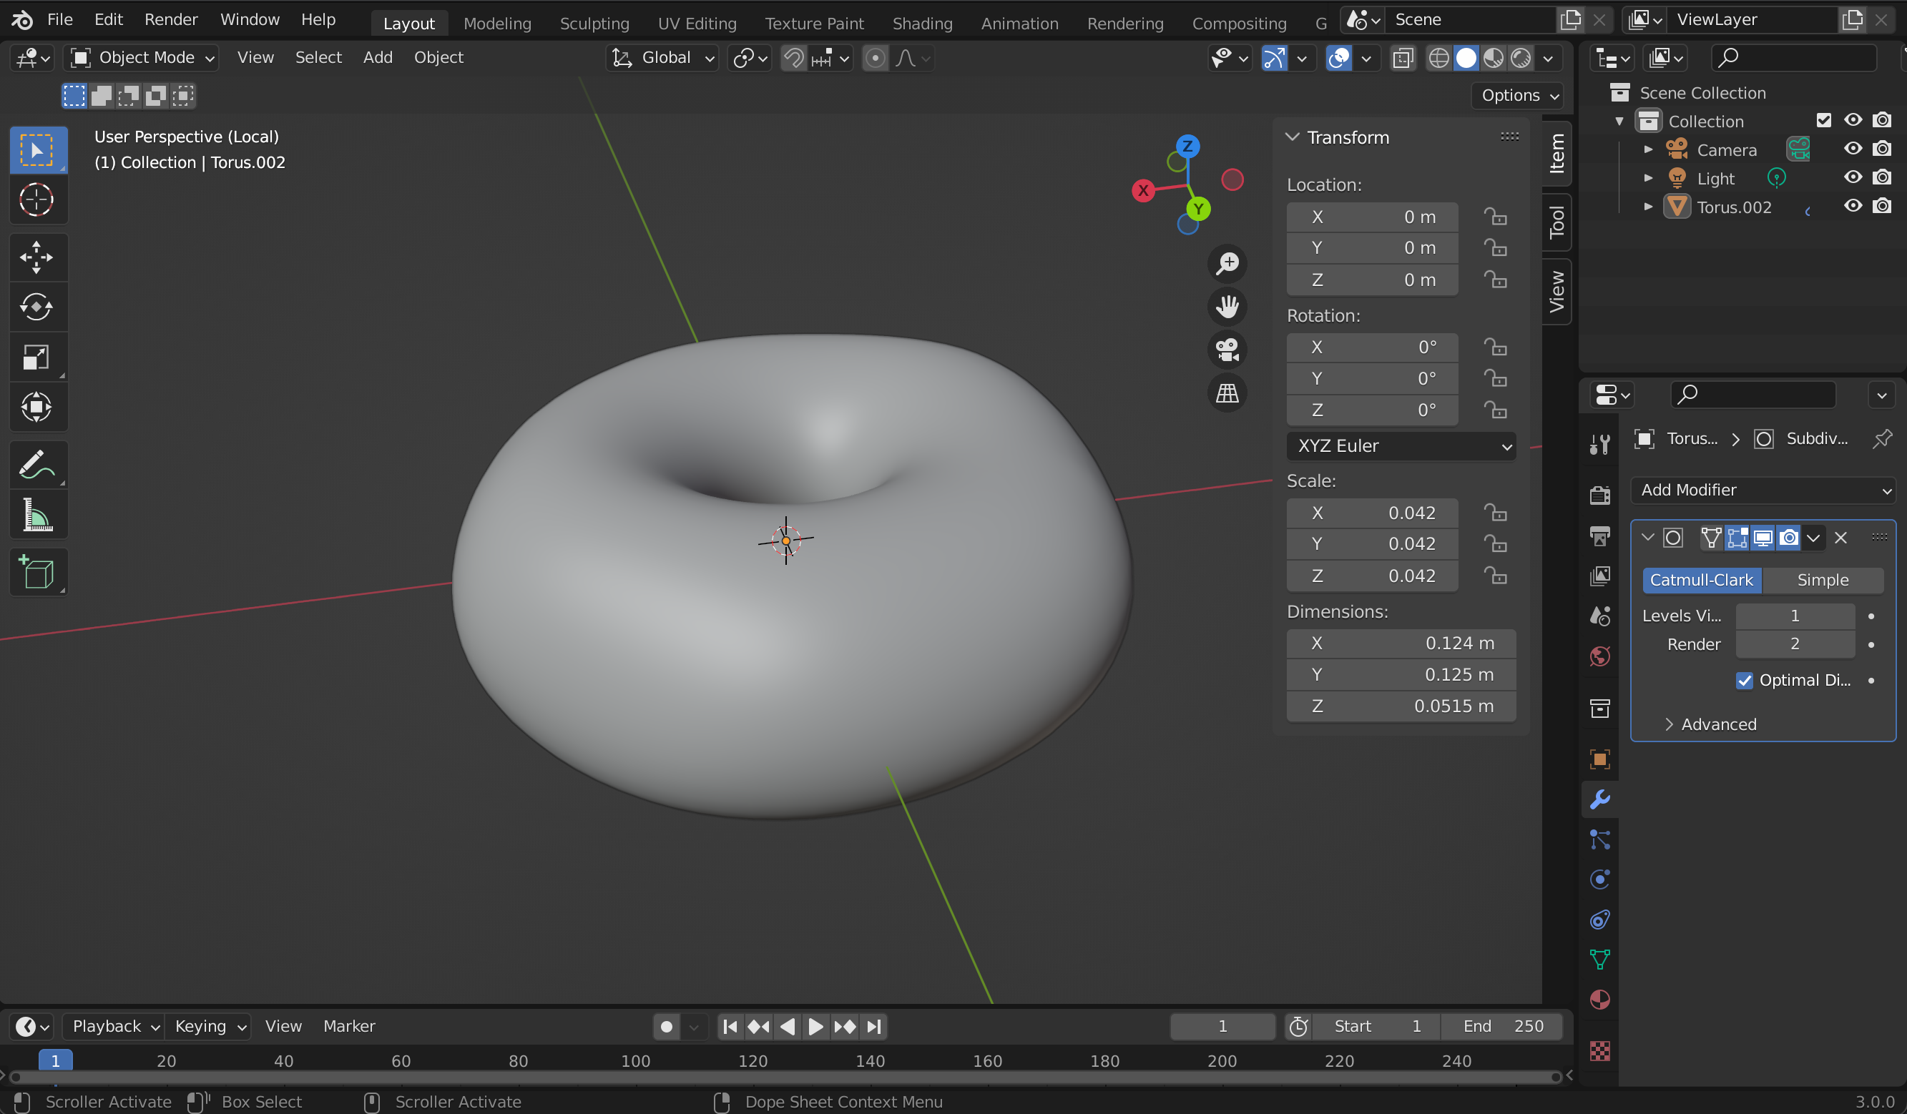1907x1114 pixels.
Task: Select the Annotate tool
Action: point(38,463)
